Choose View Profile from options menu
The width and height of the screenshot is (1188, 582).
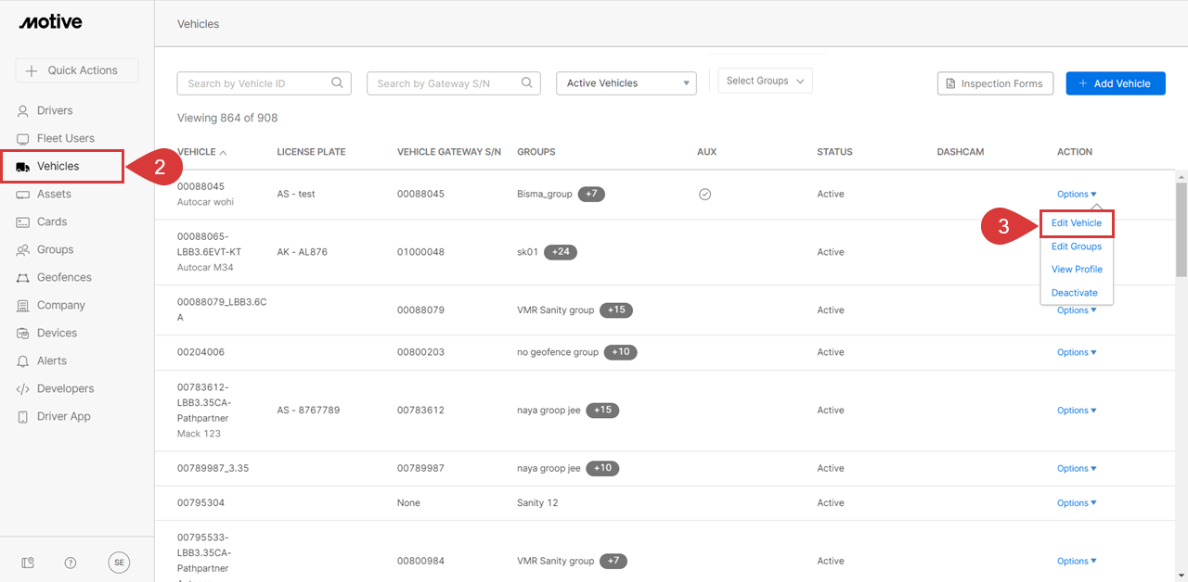(1077, 270)
